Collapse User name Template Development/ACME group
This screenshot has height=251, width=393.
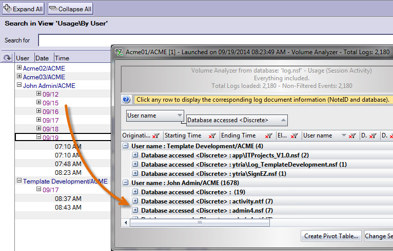(x=126, y=146)
